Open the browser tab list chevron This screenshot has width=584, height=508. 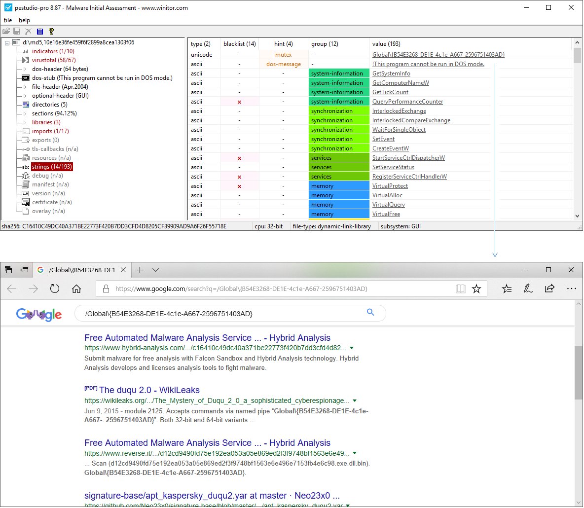click(x=156, y=270)
